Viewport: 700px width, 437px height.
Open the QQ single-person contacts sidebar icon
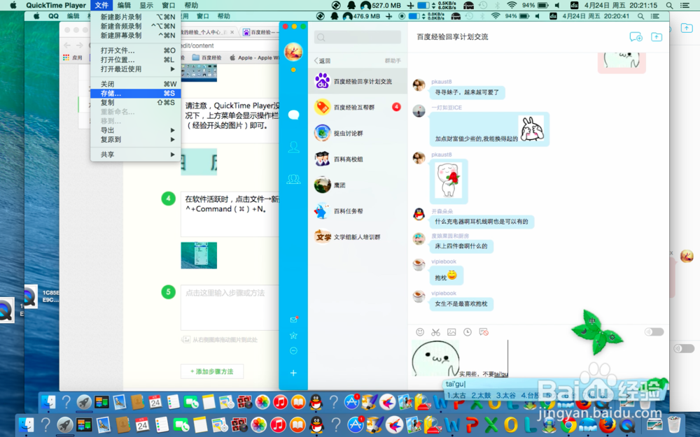(293, 147)
